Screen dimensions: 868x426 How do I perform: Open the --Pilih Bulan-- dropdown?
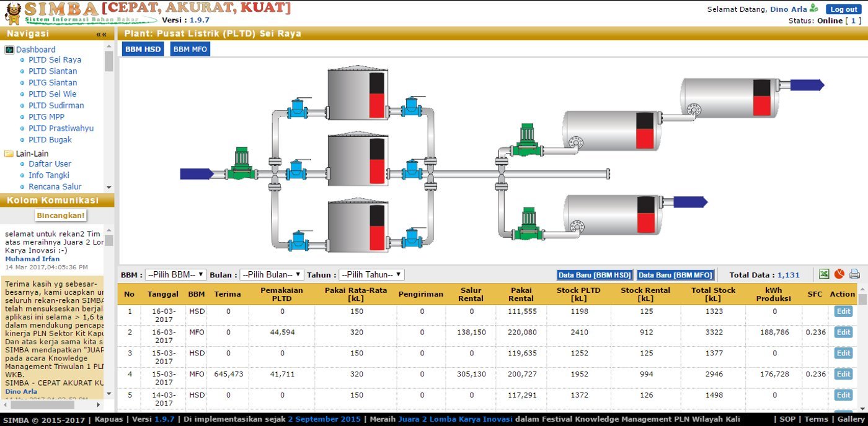[x=271, y=274]
